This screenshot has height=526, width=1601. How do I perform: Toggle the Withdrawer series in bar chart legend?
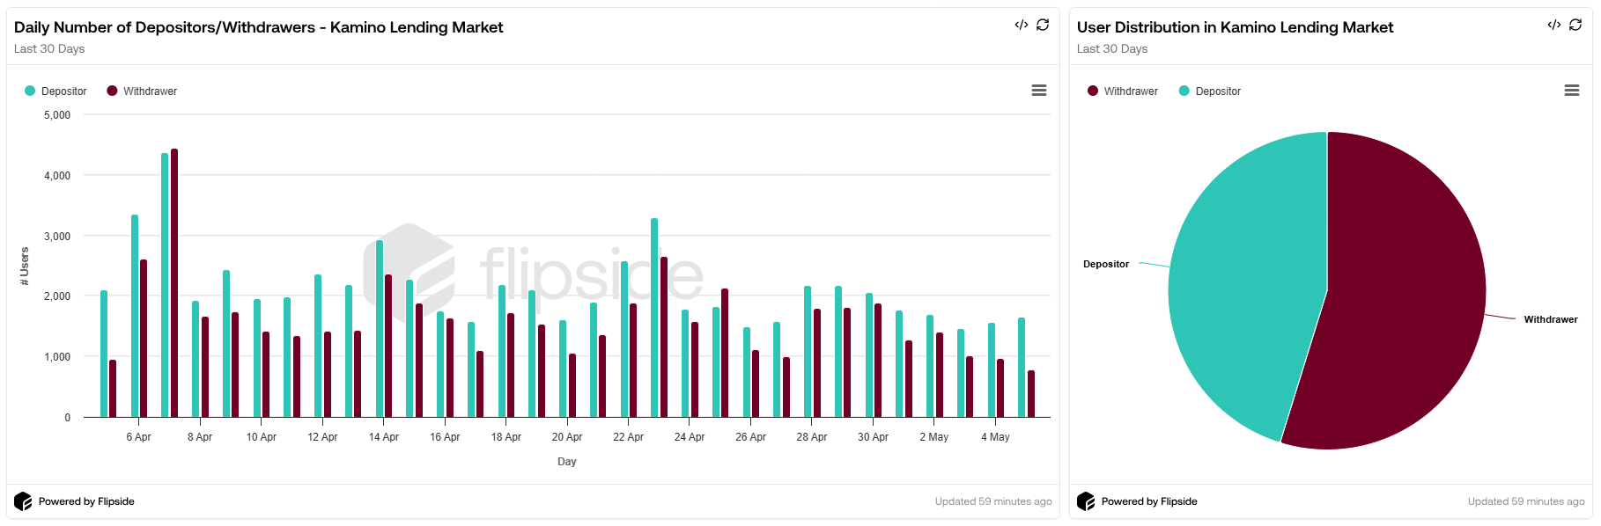coord(150,91)
